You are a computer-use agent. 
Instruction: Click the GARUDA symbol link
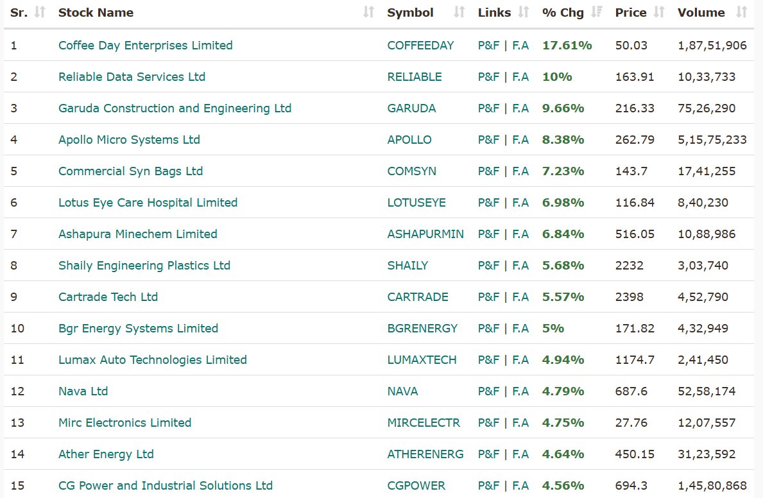click(x=412, y=108)
